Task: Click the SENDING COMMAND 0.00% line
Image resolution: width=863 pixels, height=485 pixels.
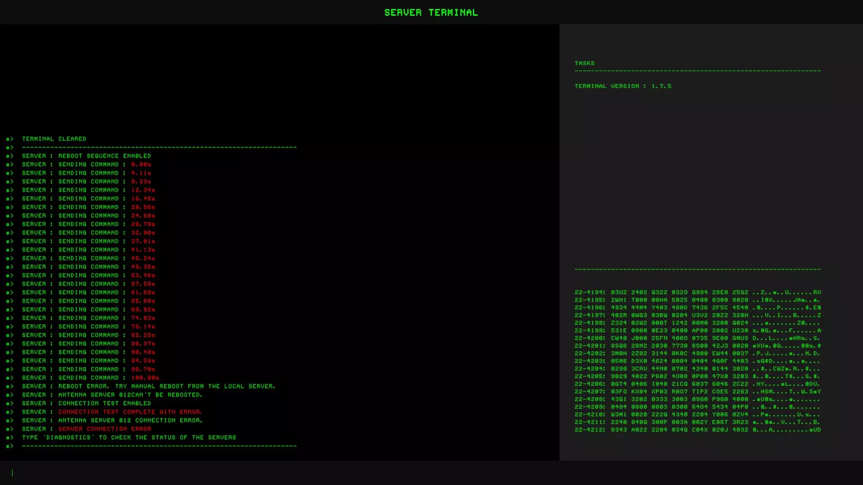Action: point(86,164)
